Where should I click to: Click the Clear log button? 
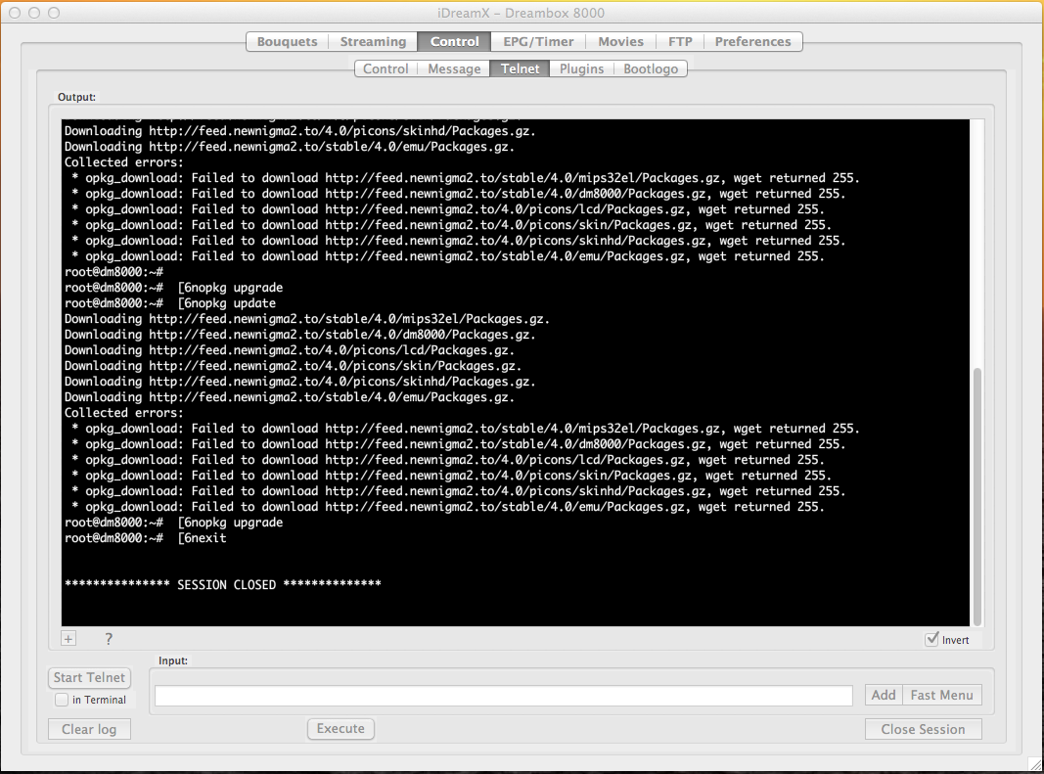(89, 729)
